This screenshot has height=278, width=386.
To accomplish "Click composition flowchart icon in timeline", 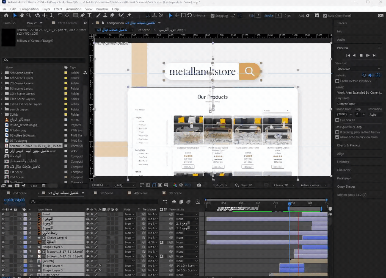I will pos(165,202).
